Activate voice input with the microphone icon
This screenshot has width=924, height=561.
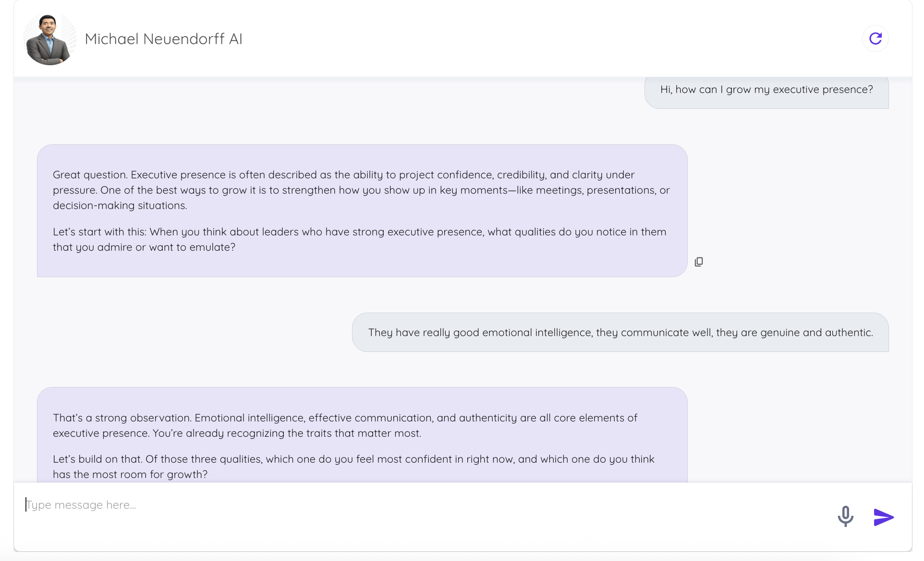pyautogui.click(x=846, y=517)
